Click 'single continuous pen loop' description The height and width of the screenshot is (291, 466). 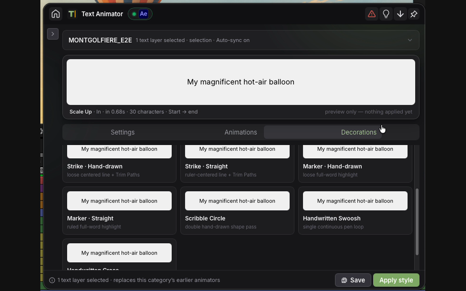tap(333, 227)
